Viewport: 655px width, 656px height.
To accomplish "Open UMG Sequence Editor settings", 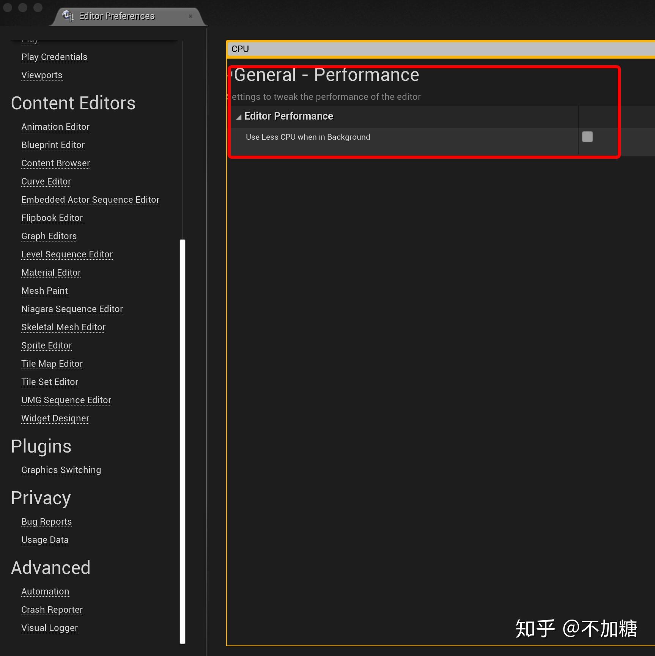I will click(66, 400).
